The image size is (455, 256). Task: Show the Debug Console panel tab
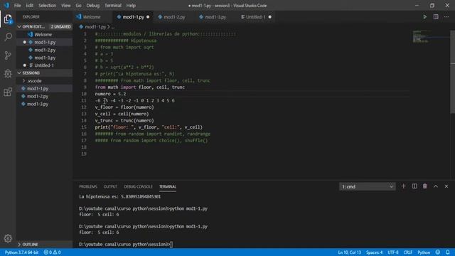coord(138,186)
